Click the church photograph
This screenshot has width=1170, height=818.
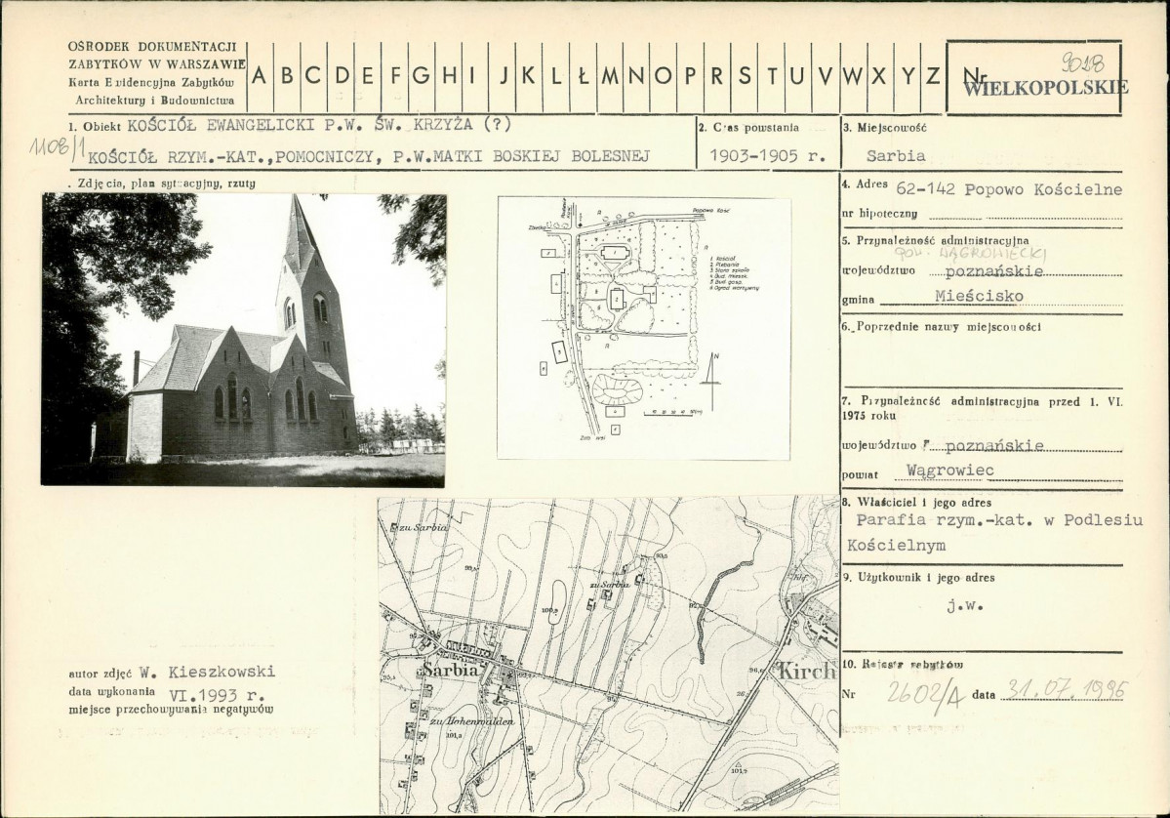click(243, 340)
